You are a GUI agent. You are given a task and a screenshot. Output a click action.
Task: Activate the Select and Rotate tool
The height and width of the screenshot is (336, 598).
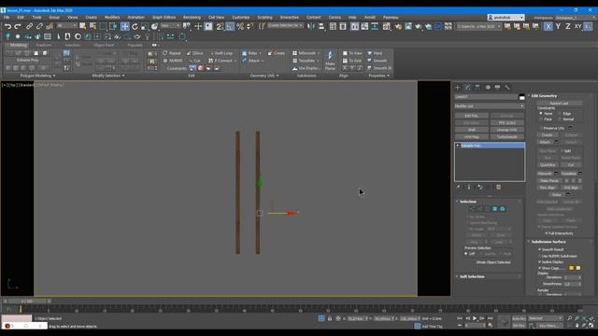(x=135, y=26)
